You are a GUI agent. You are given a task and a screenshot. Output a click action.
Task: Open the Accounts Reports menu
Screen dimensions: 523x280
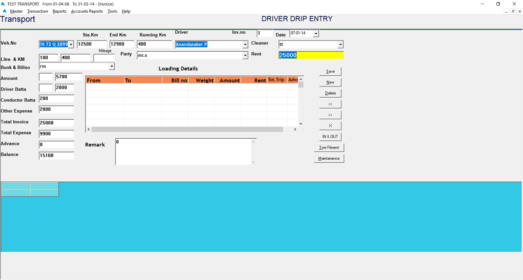(87, 11)
